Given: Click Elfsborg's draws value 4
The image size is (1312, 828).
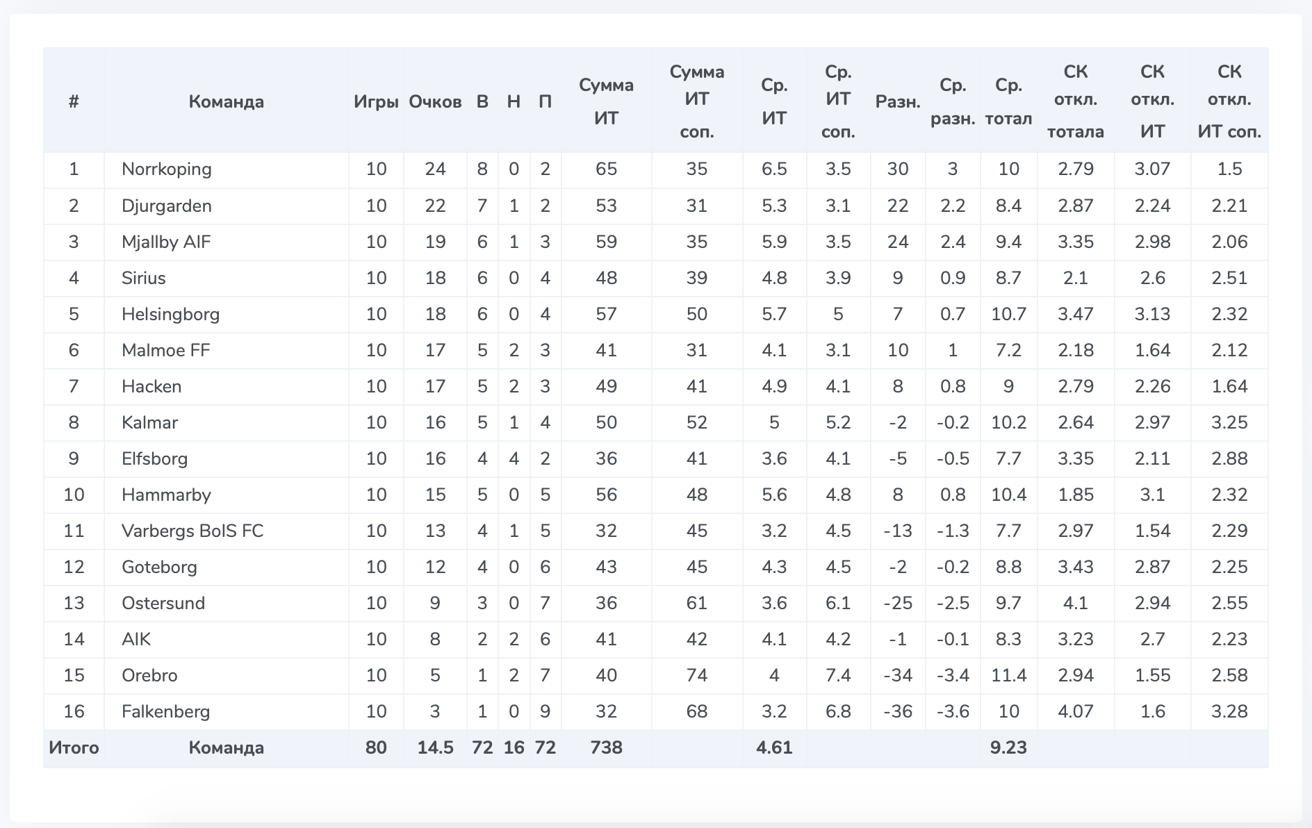Looking at the screenshot, I should pyautogui.click(x=514, y=458).
